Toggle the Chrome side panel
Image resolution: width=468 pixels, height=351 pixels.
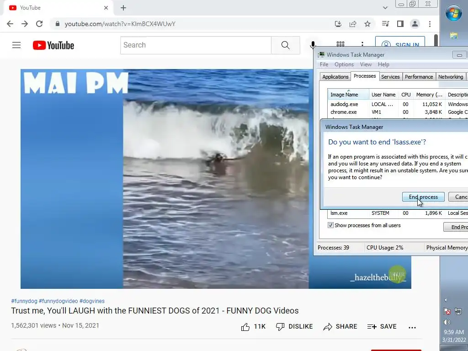tap(400, 24)
